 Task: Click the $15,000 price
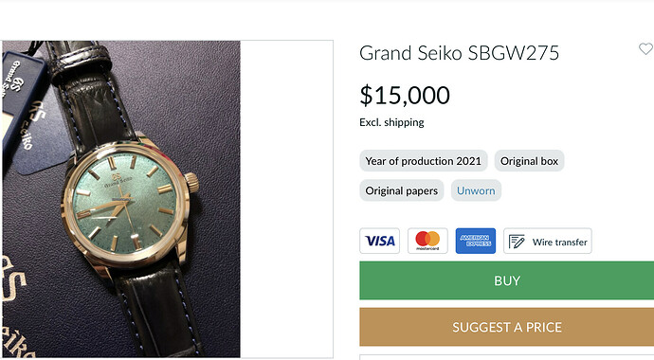tap(405, 95)
